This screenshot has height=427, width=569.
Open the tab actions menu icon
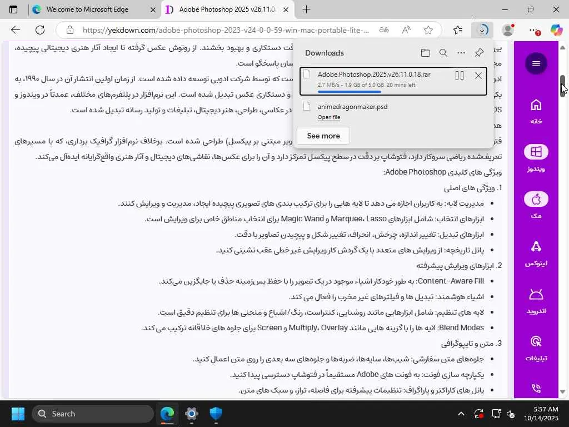(x=13, y=9)
